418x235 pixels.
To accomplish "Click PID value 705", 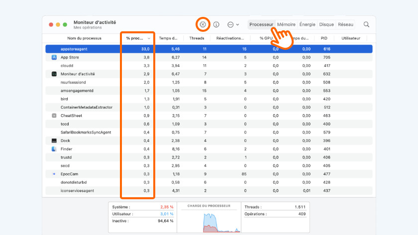I will click(x=326, y=57).
